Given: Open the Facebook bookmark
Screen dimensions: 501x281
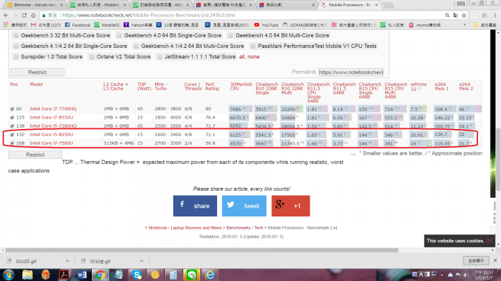Looking at the screenshot, I should coord(78,25).
